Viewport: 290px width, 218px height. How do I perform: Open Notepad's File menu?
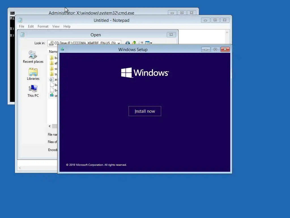pos(22,26)
